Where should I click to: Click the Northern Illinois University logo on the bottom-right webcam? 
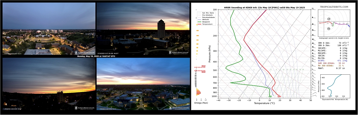(179, 108)
